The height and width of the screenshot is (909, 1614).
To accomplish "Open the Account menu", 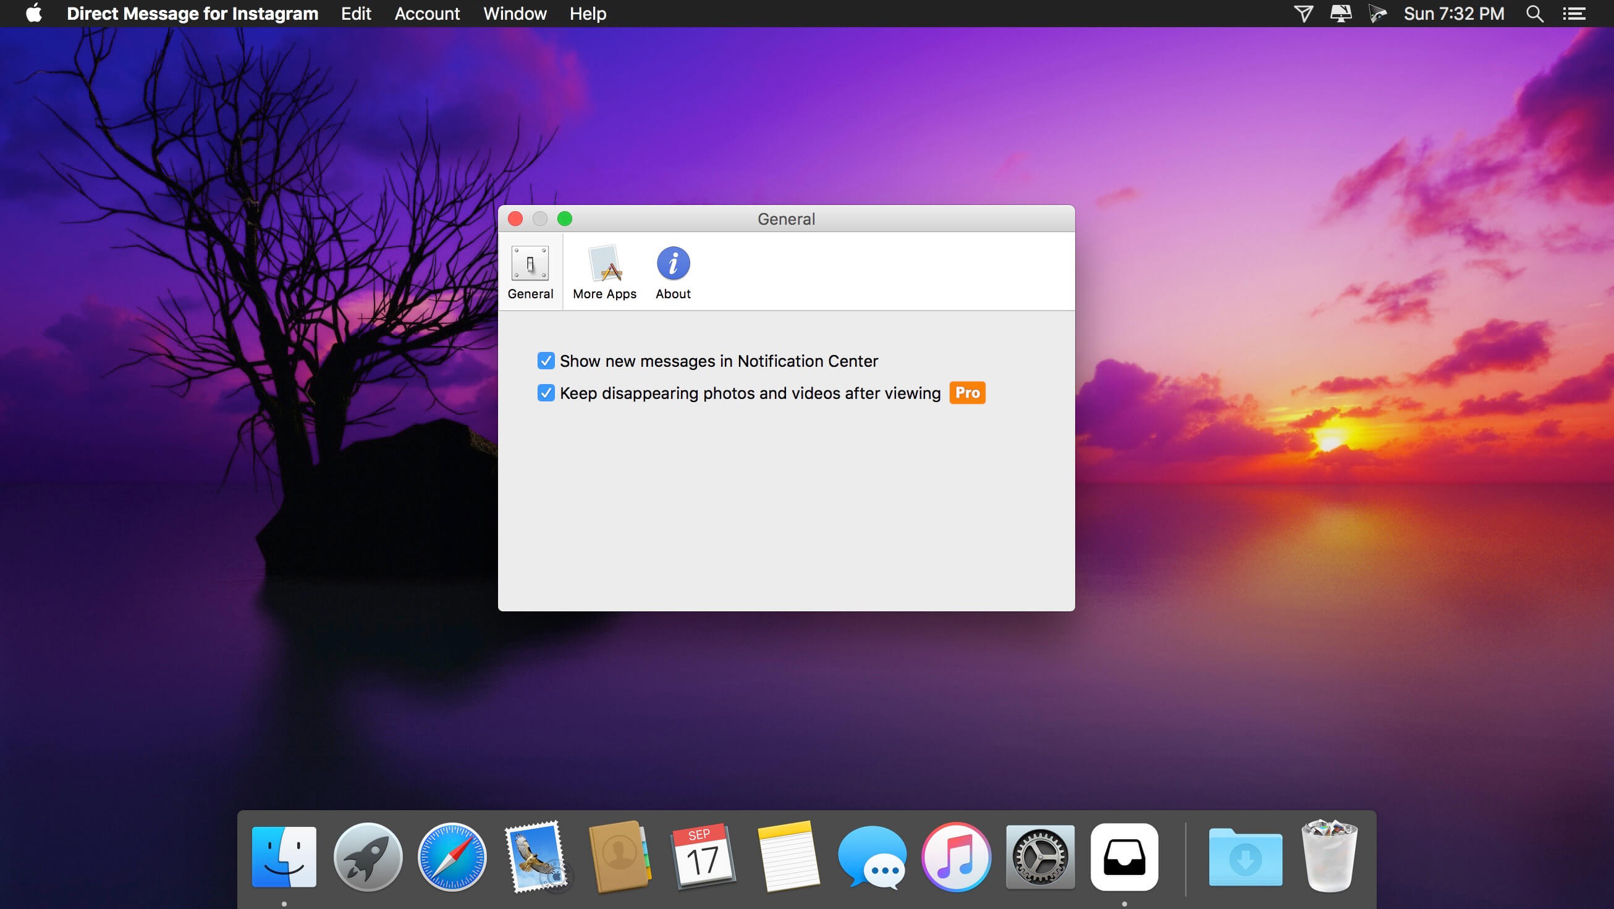I will [427, 14].
